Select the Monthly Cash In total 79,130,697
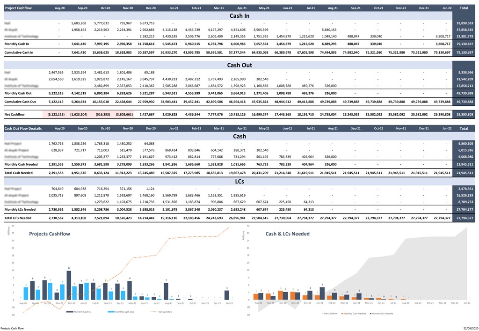The height and width of the screenshot is (331, 479). [464, 44]
